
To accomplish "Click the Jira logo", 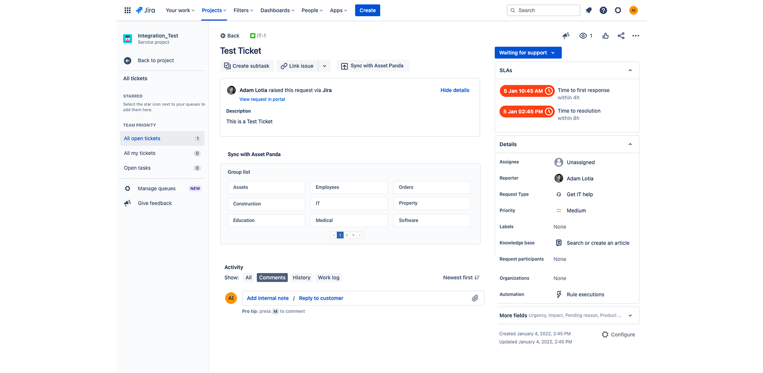I will coord(145,10).
